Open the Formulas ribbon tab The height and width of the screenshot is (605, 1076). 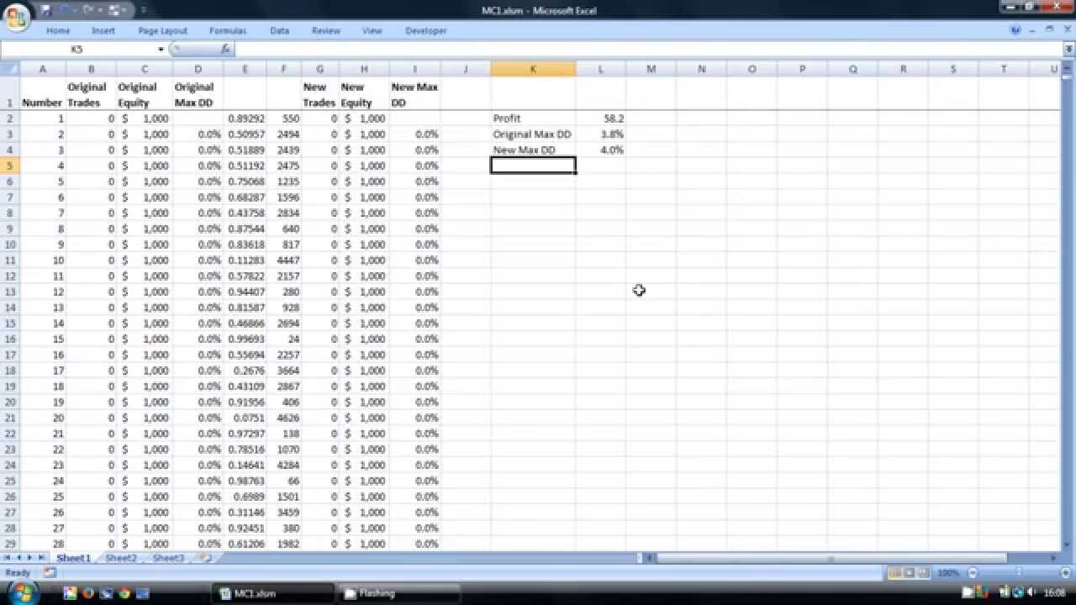(228, 30)
